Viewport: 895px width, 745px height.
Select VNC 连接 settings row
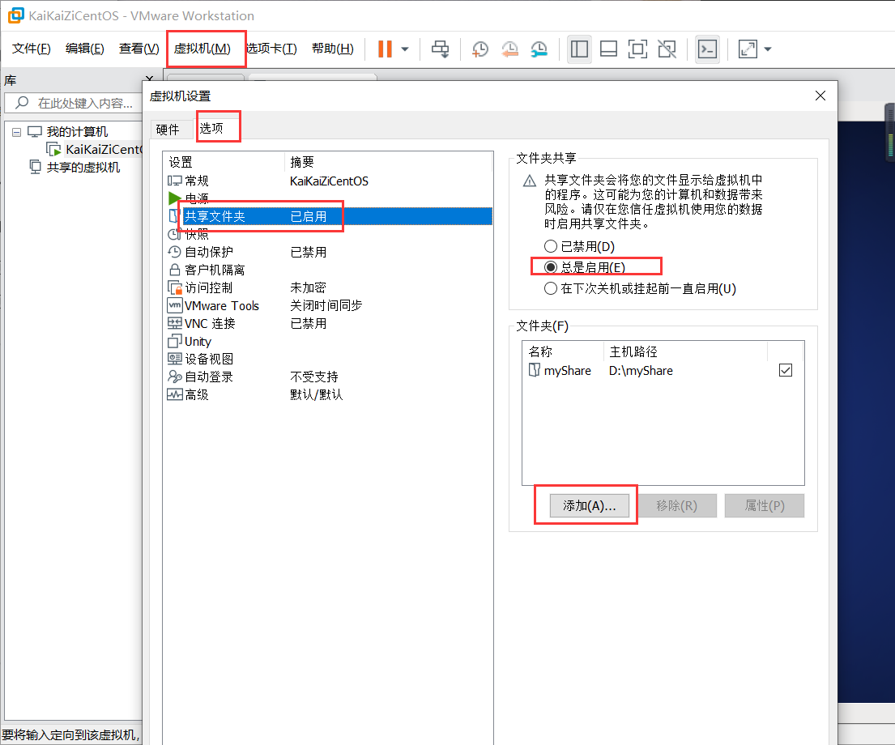(x=327, y=323)
